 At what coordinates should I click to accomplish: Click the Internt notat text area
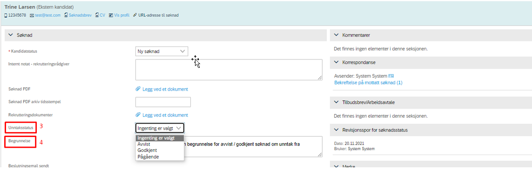229,70
